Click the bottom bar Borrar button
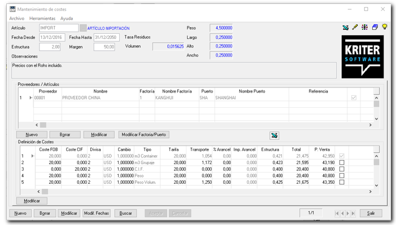The image size is (396, 225). (x=45, y=213)
